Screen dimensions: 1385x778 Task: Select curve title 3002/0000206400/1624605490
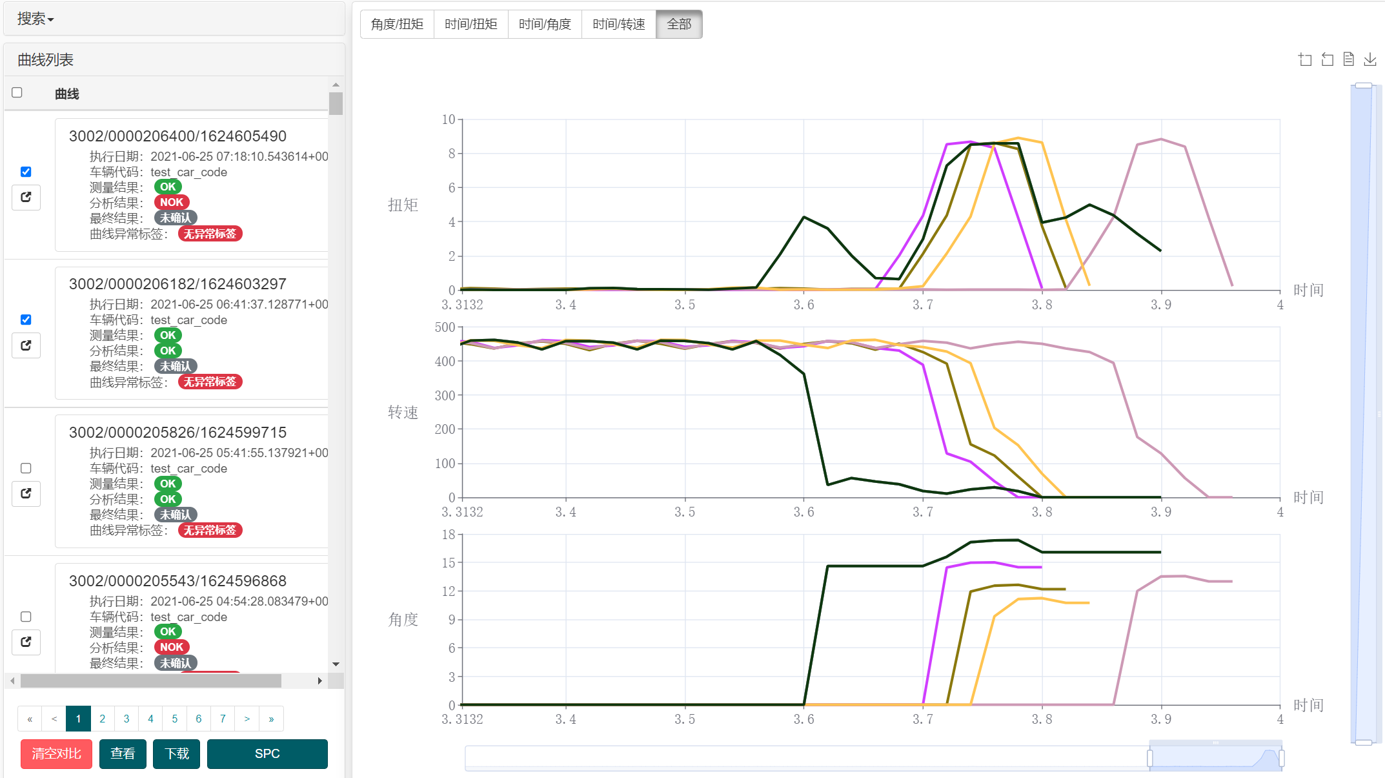click(177, 136)
